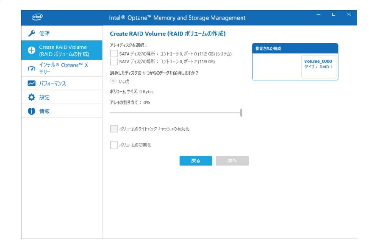Check SATA disk port 0 (112 GB)
The image size is (372, 250).
[x=114, y=54]
